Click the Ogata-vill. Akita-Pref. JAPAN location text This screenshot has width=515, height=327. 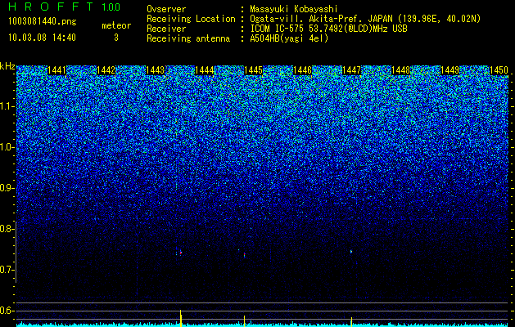365,19
